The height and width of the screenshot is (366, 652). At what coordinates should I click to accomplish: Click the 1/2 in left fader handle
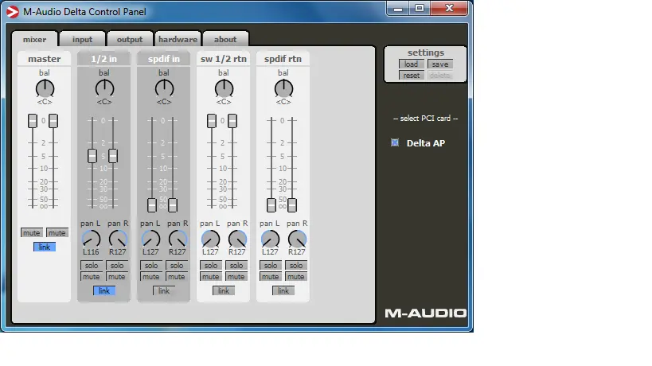(x=92, y=156)
